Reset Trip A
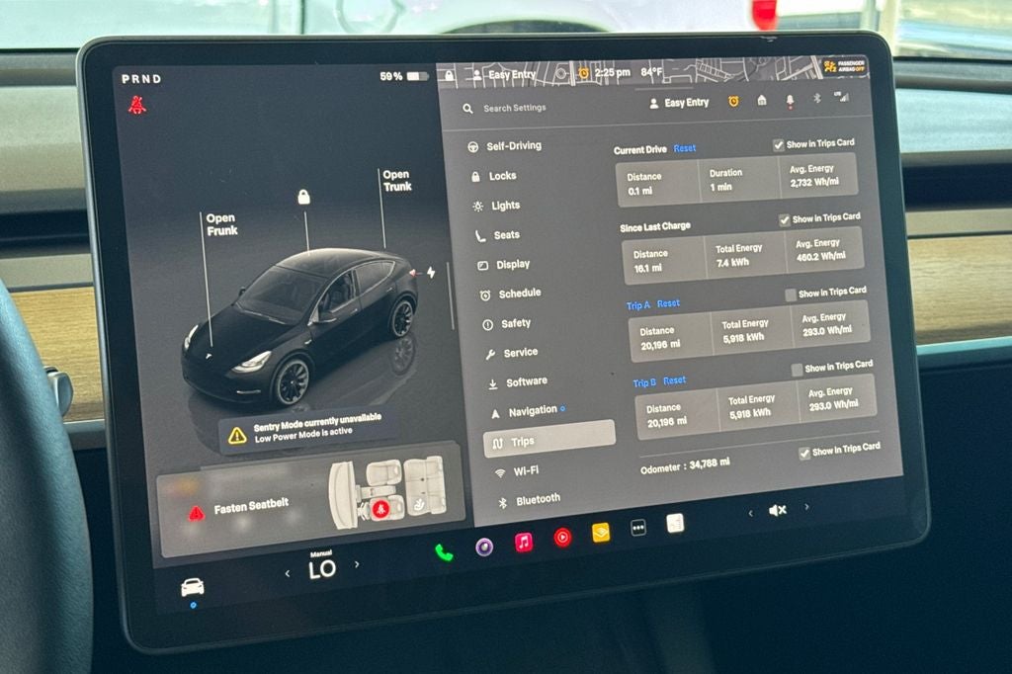This screenshot has width=1012, height=674. pyautogui.click(x=668, y=302)
